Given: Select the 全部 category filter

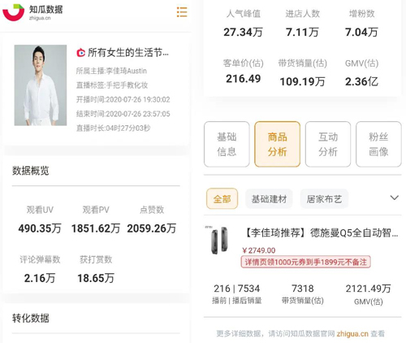Looking at the screenshot, I should 222,198.
